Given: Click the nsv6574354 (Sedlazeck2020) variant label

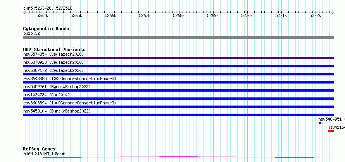Looking at the screenshot, I should point(53,54).
